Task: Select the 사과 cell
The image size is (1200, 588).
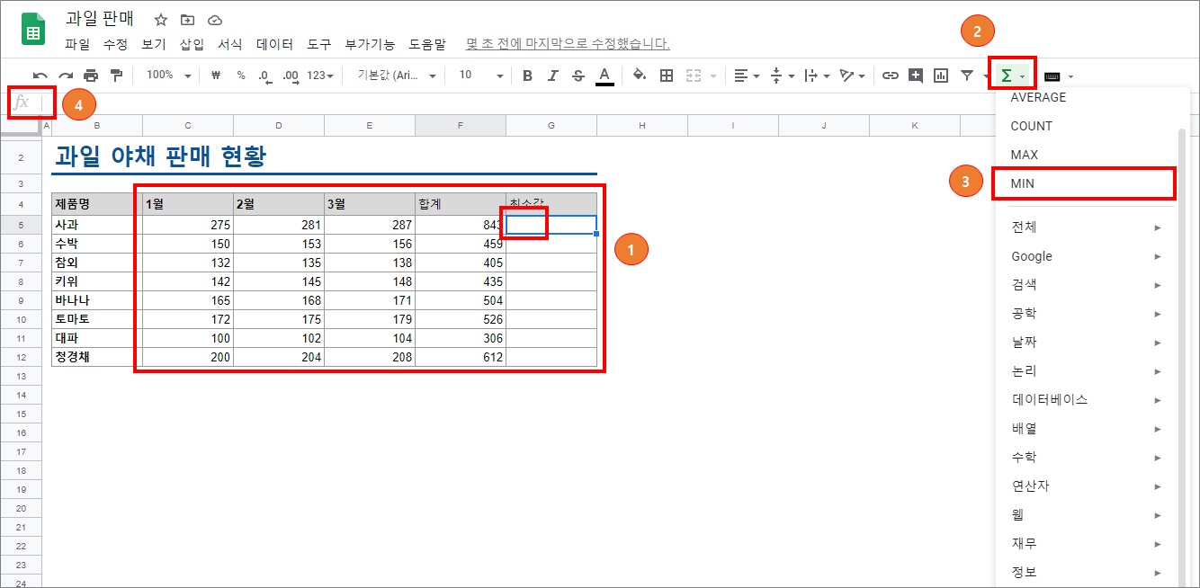Action: [x=97, y=225]
